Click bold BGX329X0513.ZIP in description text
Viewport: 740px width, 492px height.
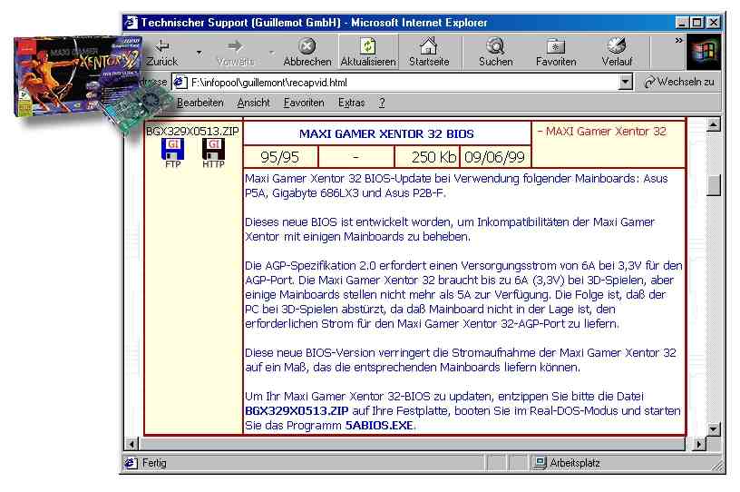[x=297, y=410]
